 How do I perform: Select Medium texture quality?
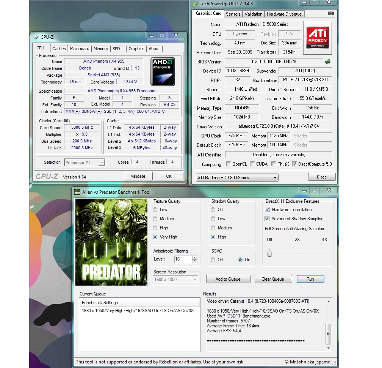click(x=155, y=218)
